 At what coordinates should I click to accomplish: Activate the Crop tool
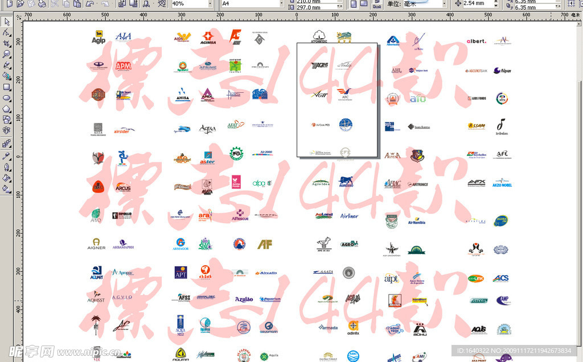7,43
